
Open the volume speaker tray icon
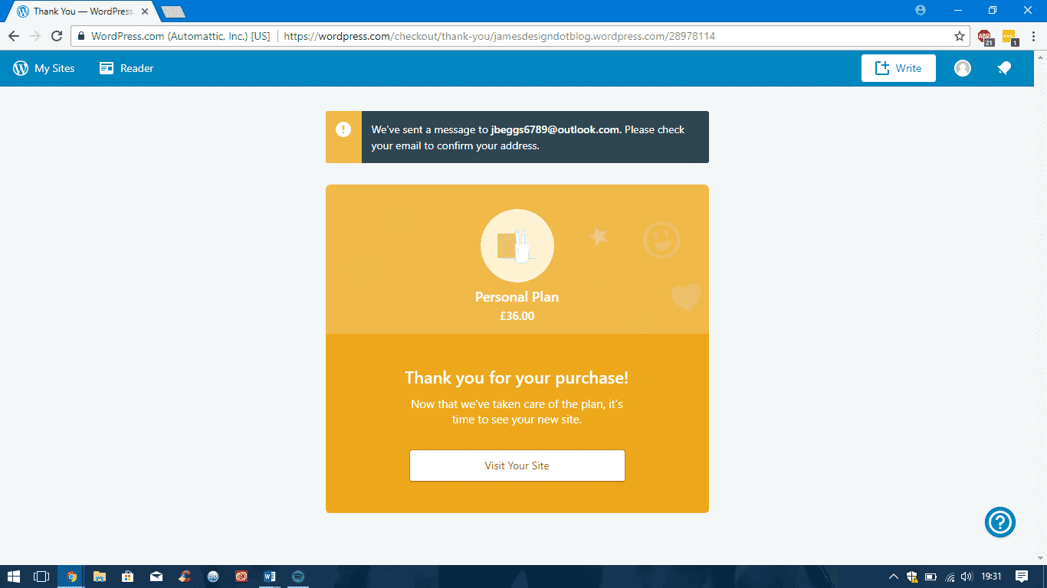(x=967, y=577)
